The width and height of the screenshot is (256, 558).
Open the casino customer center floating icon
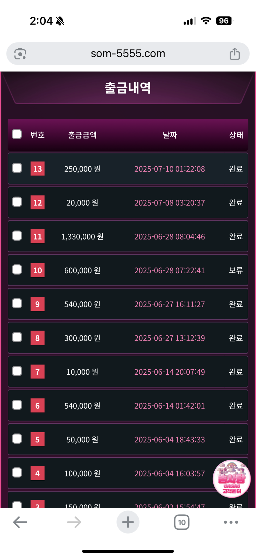[232, 478]
